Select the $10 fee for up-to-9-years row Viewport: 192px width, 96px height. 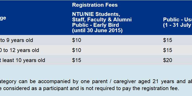(x=76, y=40)
